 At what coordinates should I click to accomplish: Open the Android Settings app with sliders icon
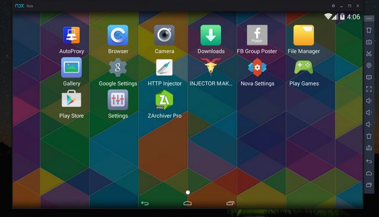coord(118,99)
